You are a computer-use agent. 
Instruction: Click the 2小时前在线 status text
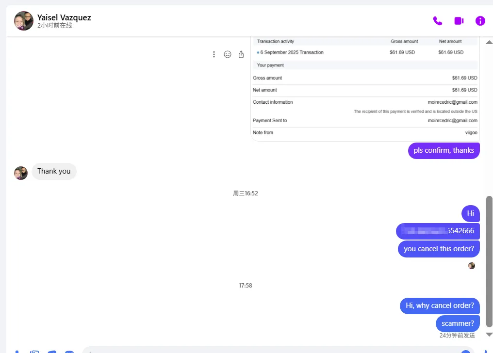[x=55, y=25]
